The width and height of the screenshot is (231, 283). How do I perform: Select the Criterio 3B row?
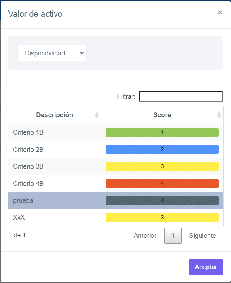(x=116, y=166)
